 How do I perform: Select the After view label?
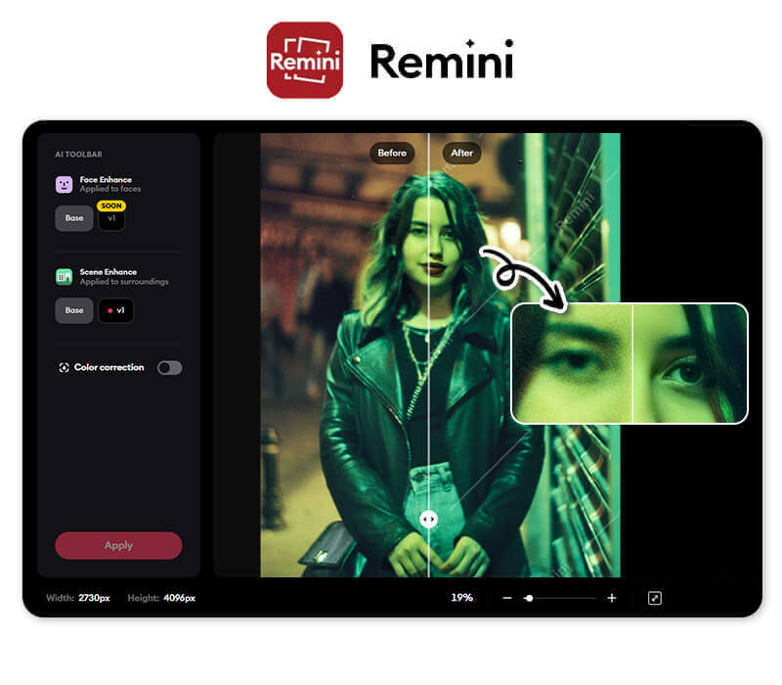click(460, 153)
